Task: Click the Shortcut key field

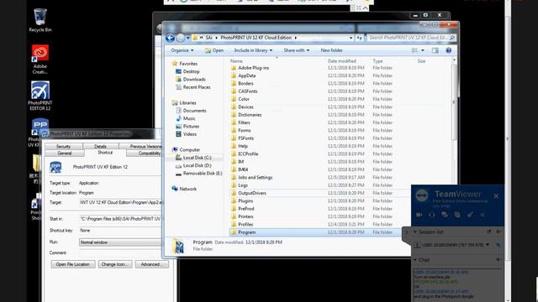Action: (120, 231)
